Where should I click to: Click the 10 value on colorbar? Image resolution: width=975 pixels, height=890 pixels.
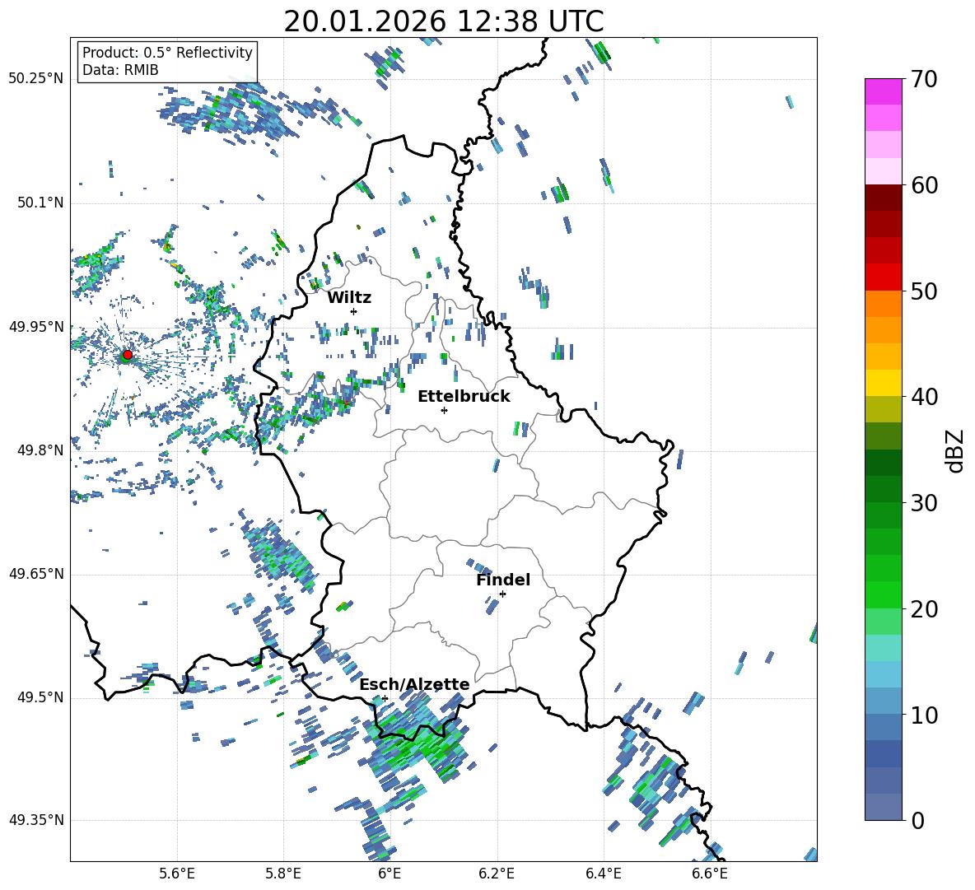point(924,715)
